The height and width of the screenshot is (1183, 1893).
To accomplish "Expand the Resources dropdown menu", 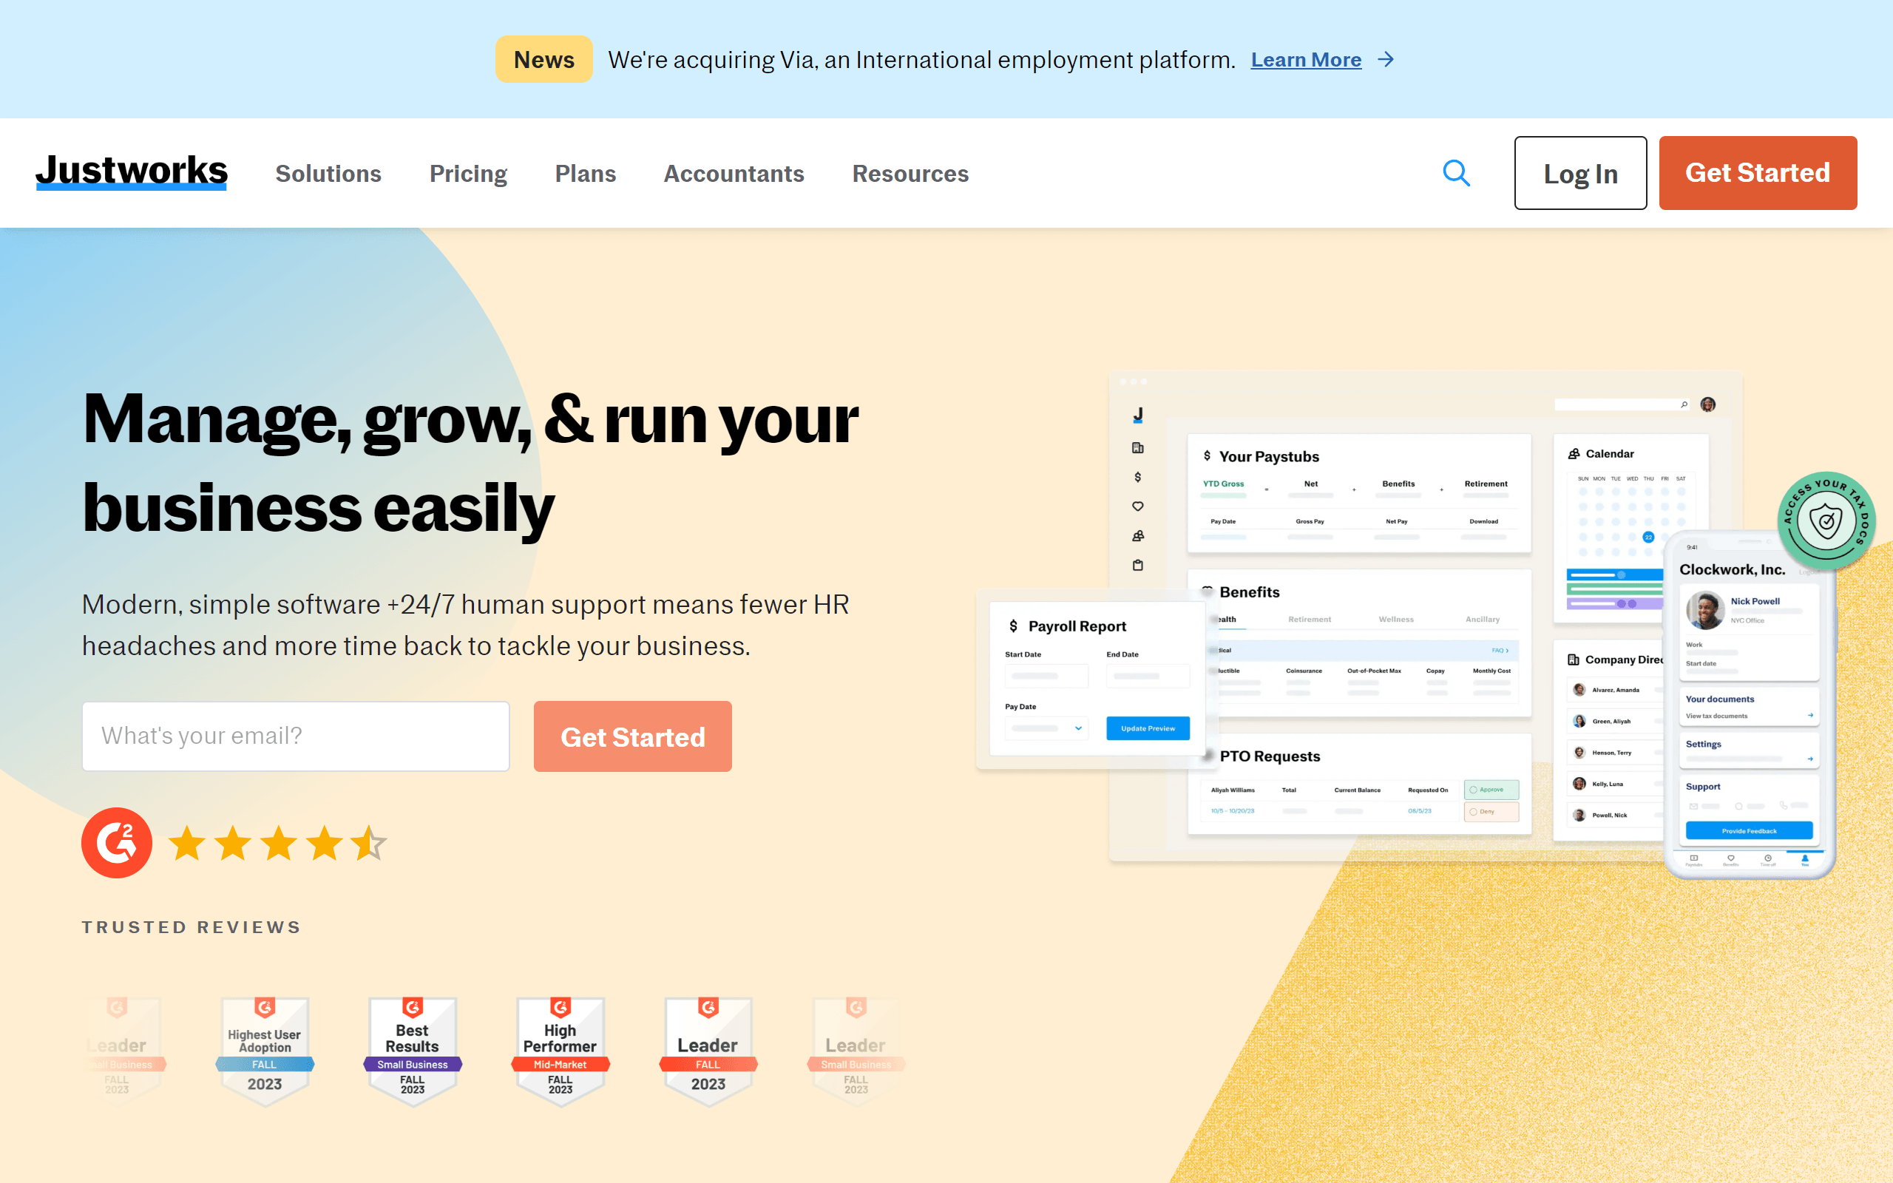I will [x=910, y=173].
